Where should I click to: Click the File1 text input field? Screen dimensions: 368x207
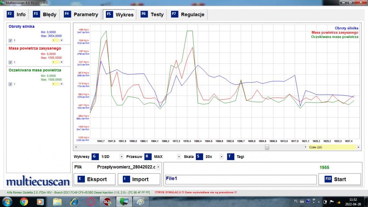[241, 180]
